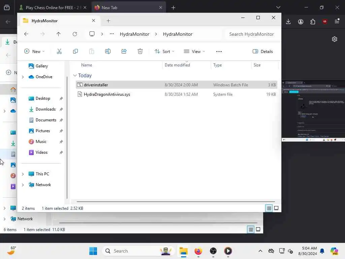Click the uBlock Origin extension icon
The image size is (345, 259).
pyautogui.click(x=325, y=21)
